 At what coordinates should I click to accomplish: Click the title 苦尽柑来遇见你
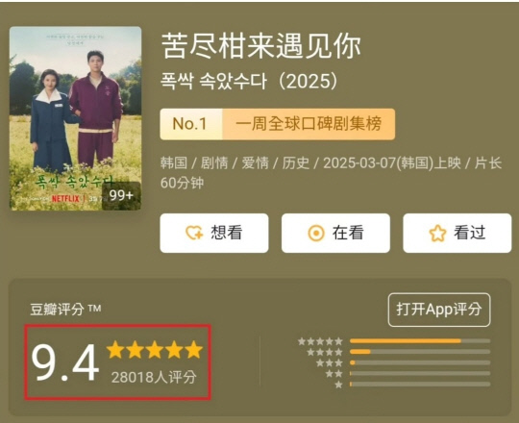(261, 46)
